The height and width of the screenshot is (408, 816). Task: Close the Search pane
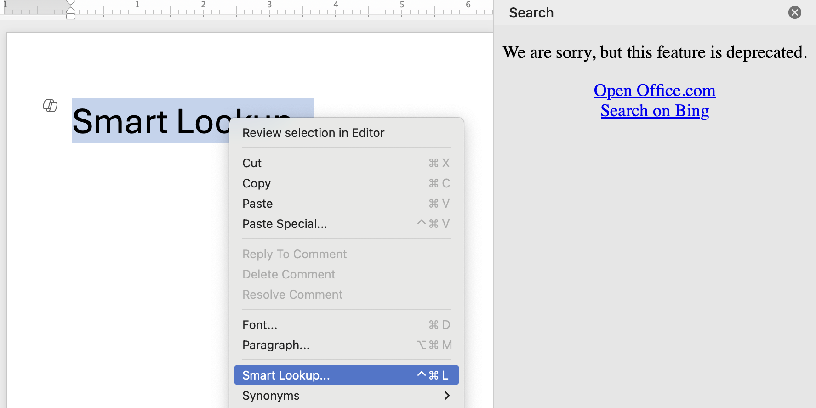794,12
